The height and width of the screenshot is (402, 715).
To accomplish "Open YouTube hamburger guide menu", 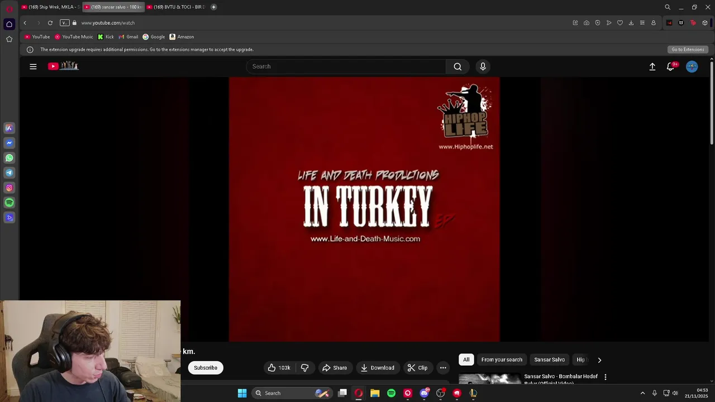I will pos(33,66).
